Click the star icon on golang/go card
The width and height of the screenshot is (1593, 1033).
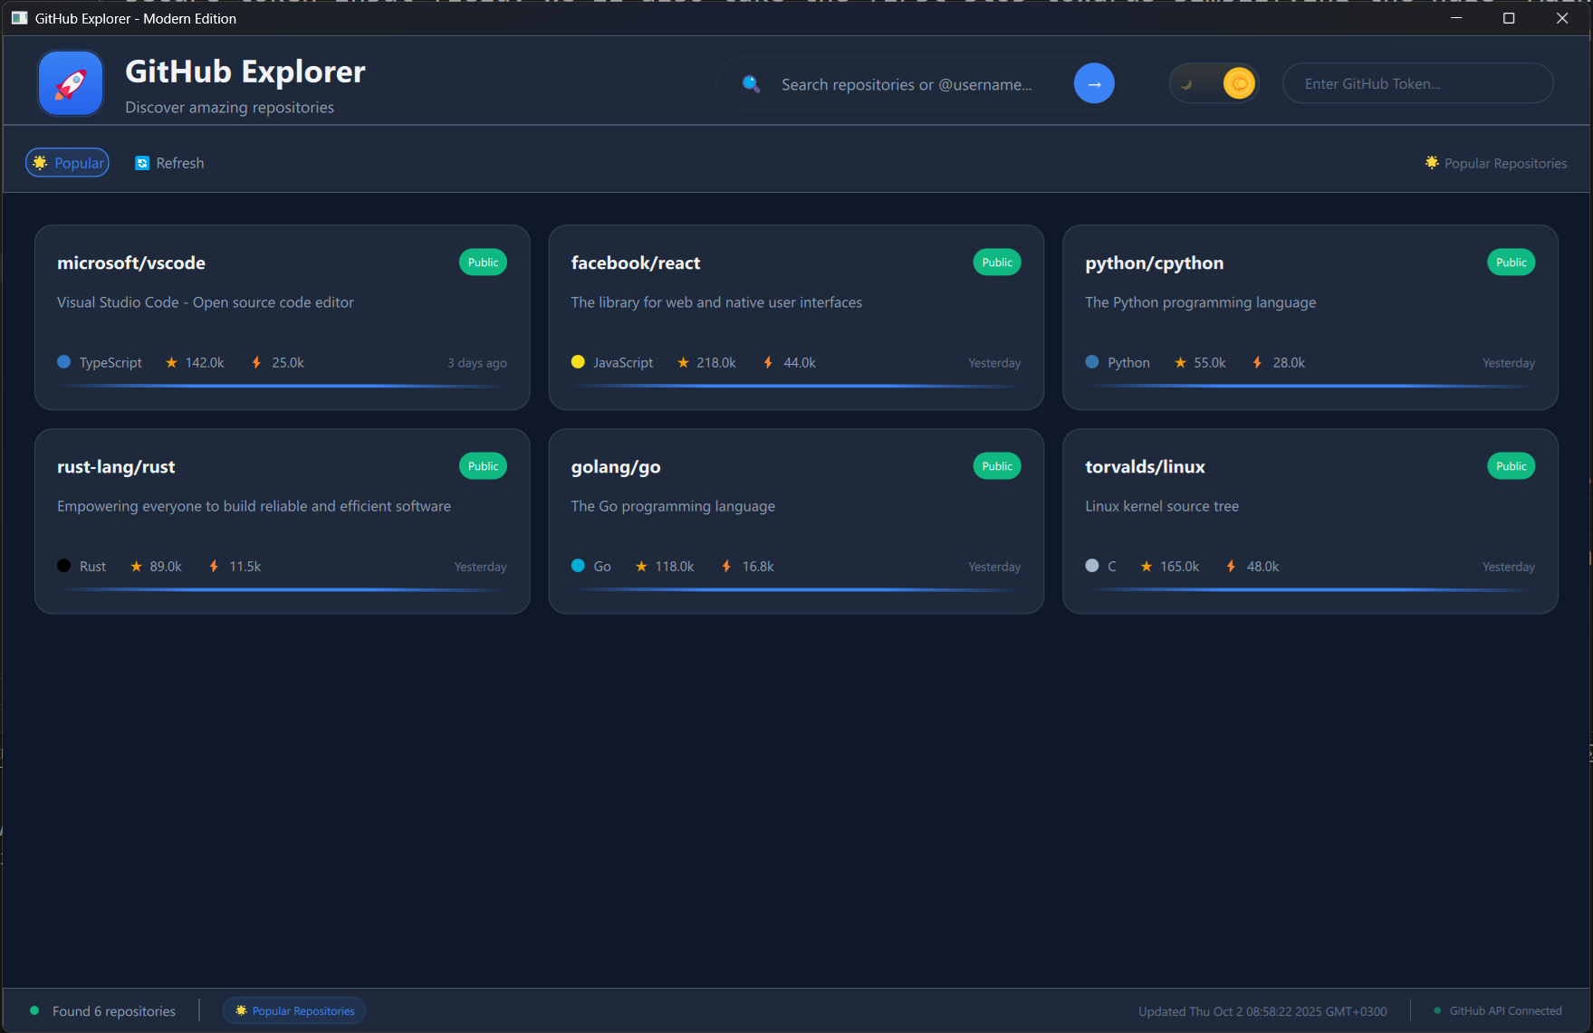(x=639, y=566)
